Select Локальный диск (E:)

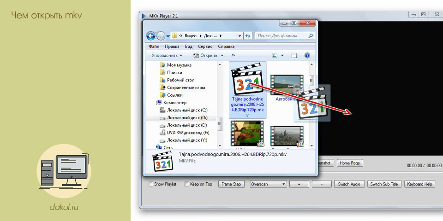point(187,125)
